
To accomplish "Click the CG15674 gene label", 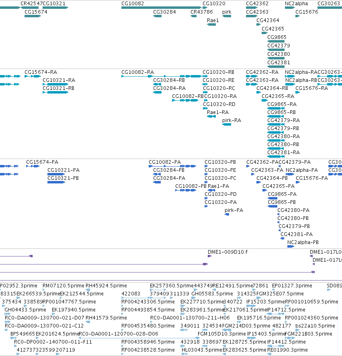I will click(36, 12).
